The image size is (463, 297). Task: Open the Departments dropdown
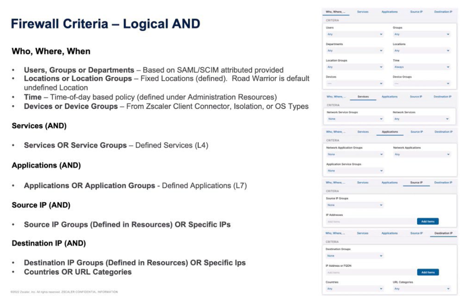355,50
